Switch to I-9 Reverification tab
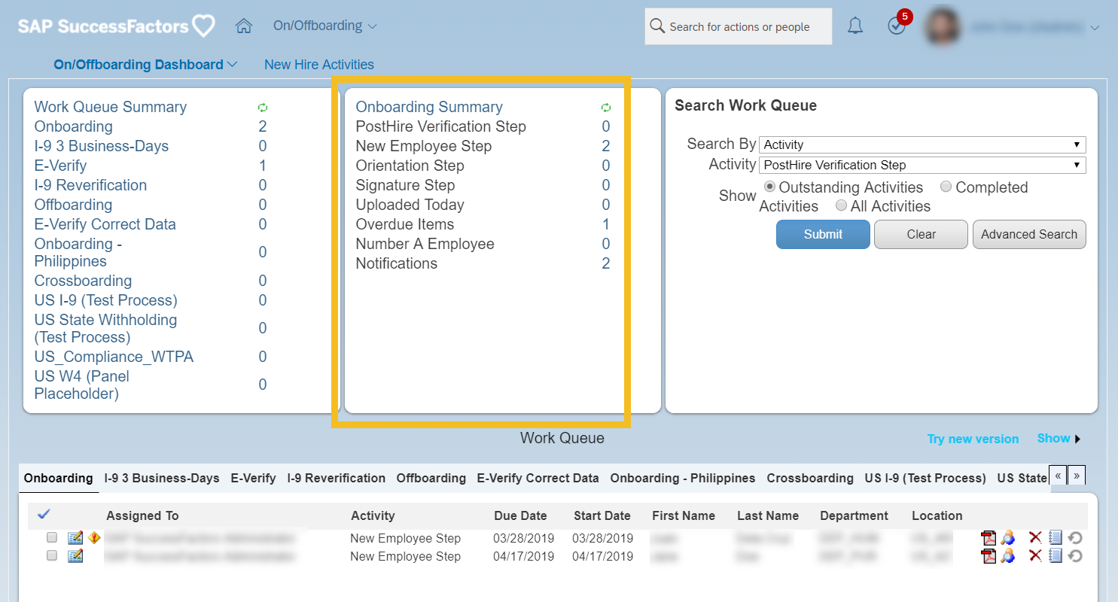1118x602 pixels. 337,478
